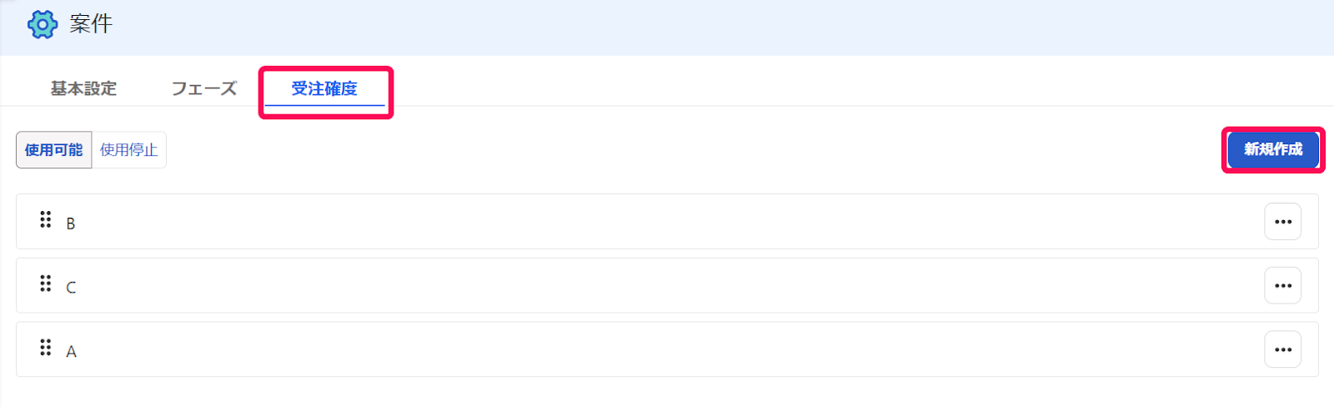Select the drag handle icon for row A
The image size is (1334, 407).
click(x=46, y=347)
